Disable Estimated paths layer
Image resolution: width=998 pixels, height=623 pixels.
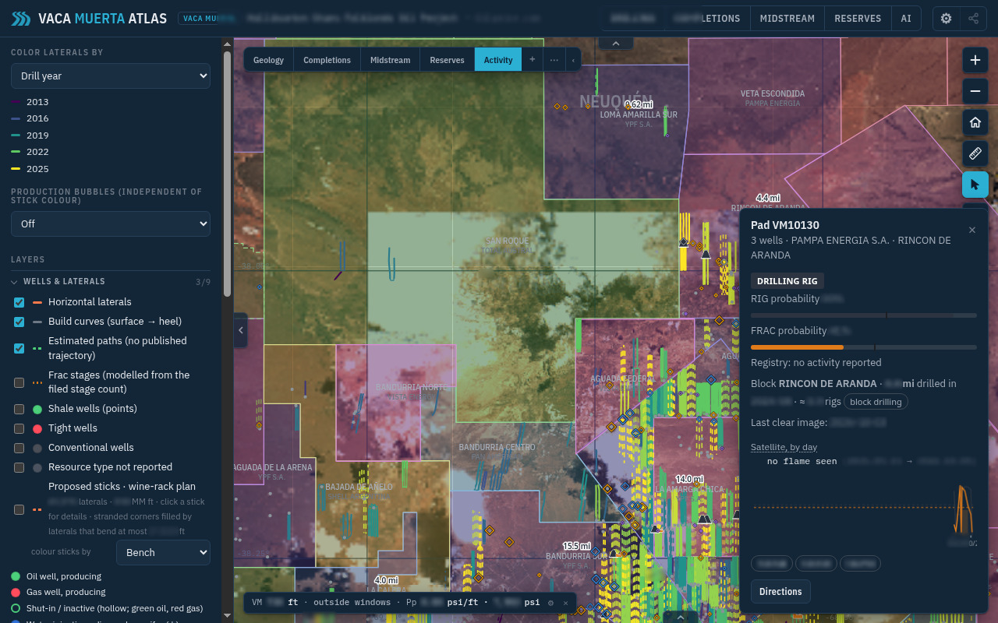[19, 348]
